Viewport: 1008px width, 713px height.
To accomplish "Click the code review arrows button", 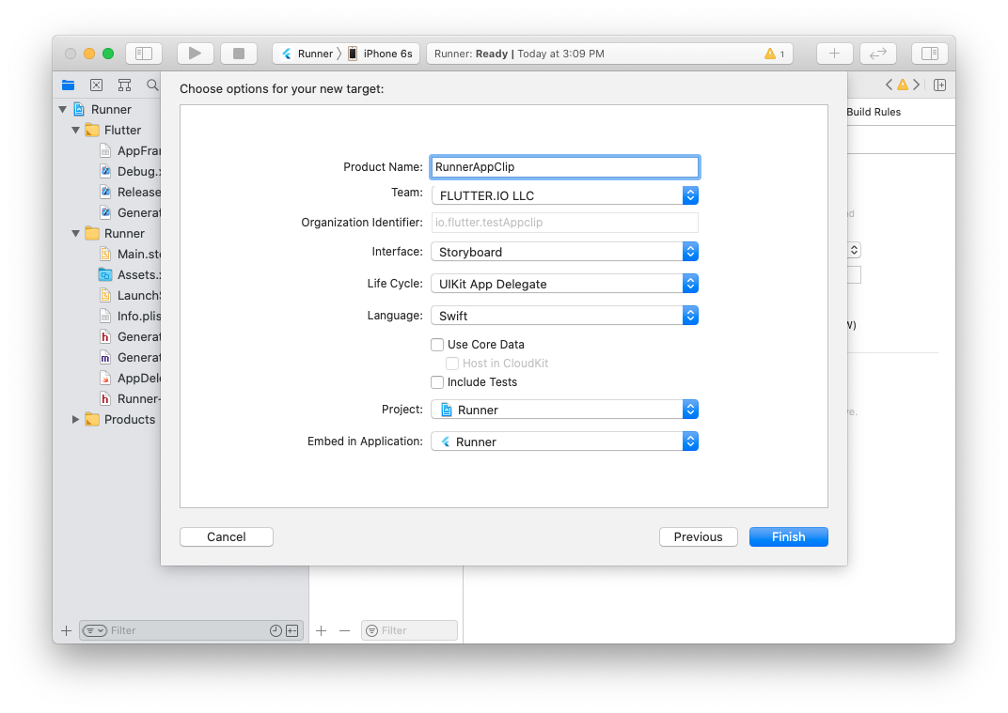I will pos(878,54).
